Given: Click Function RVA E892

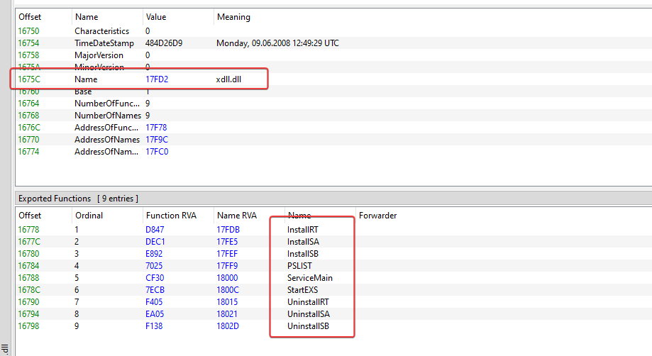Looking at the screenshot, I should 154,254.
